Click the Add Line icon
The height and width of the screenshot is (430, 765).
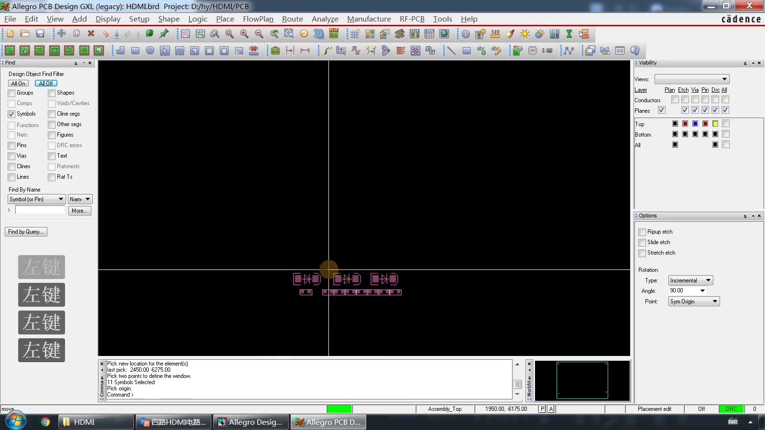click(451, 50)
